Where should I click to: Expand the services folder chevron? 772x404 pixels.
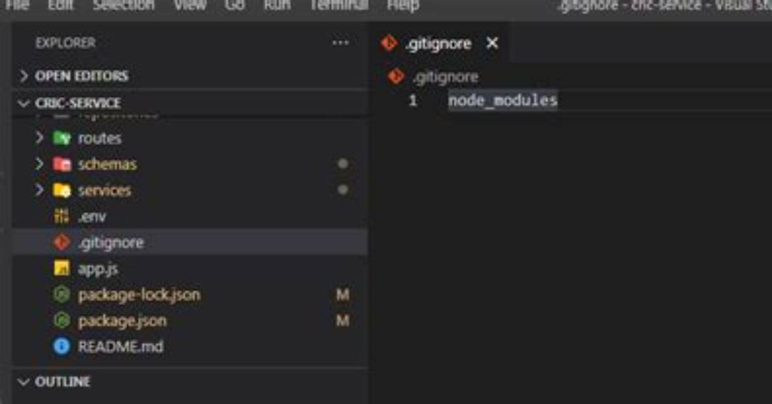pos(40,190)
